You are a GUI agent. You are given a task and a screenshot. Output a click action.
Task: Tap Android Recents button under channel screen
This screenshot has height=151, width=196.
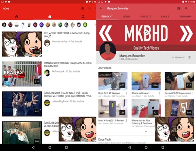click(x=163, y=148)
